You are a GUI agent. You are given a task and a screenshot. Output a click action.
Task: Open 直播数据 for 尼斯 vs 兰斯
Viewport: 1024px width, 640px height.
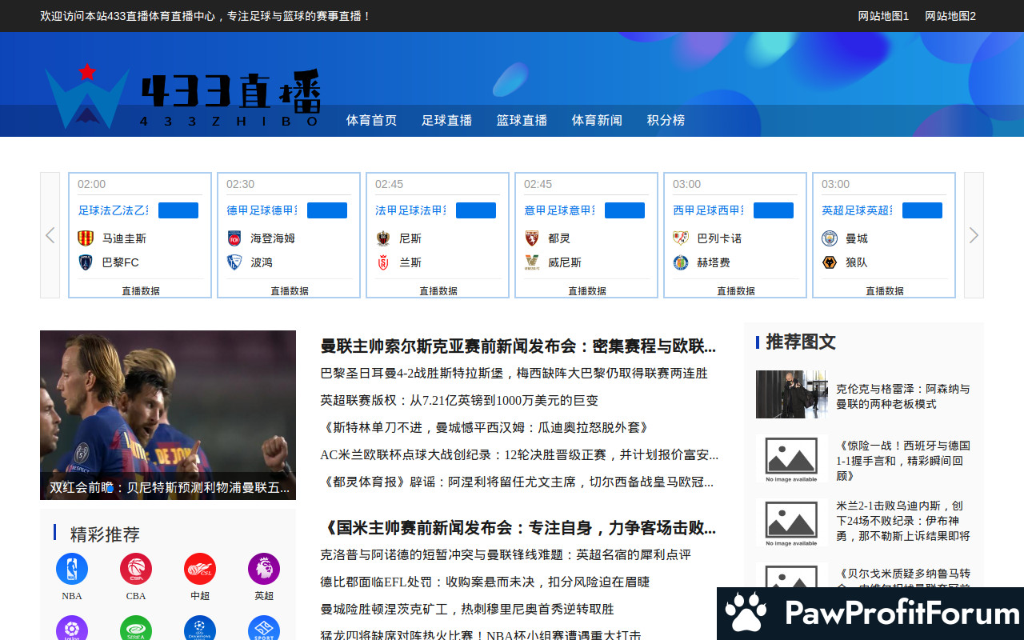(x=438, y=291)
